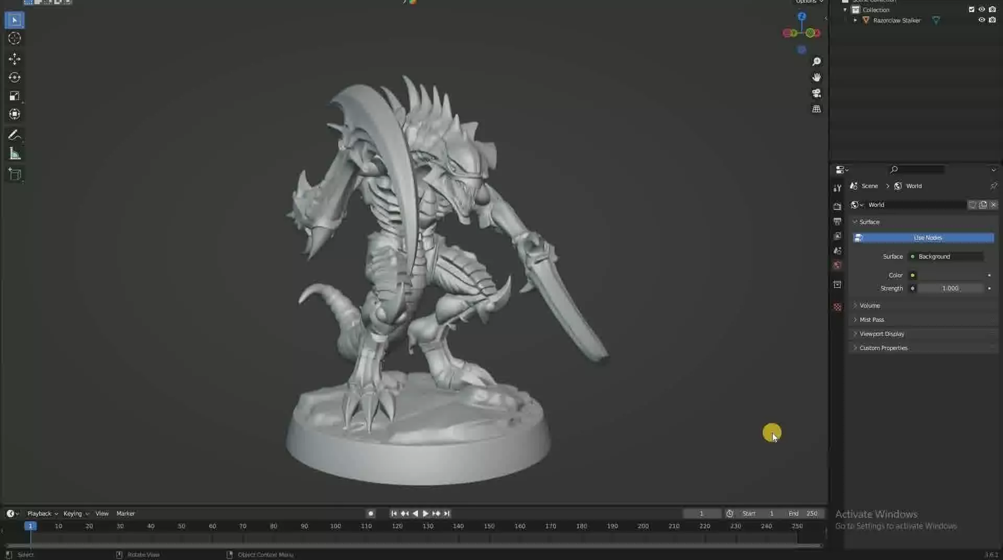Play animation forward
Viewport: 1003px width, 560px height.
[426, 514]
